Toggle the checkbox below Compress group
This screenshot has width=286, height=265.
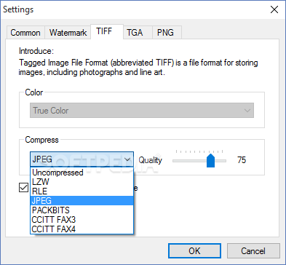(x=23, y=187)
